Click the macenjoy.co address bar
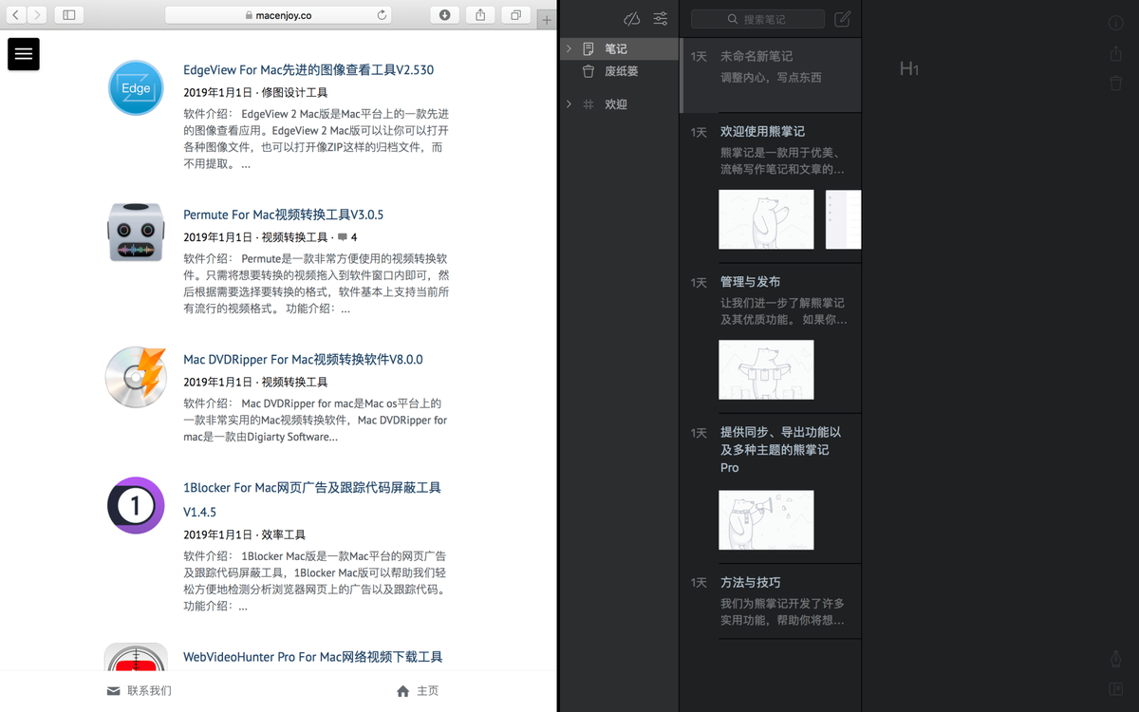The width and height of the screenshot is (1139, 712). coord(278,15)
